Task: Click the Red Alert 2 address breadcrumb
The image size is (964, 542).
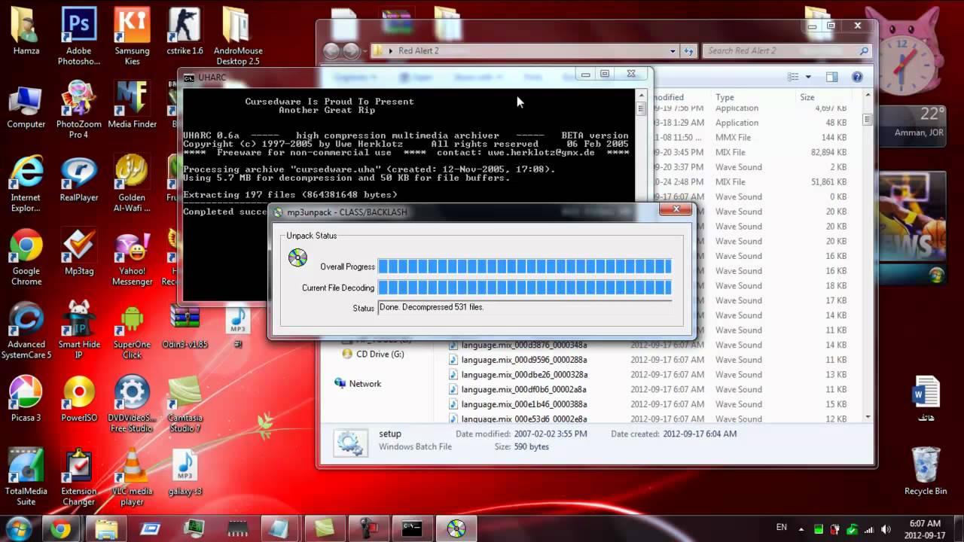Action: [418, 51]
